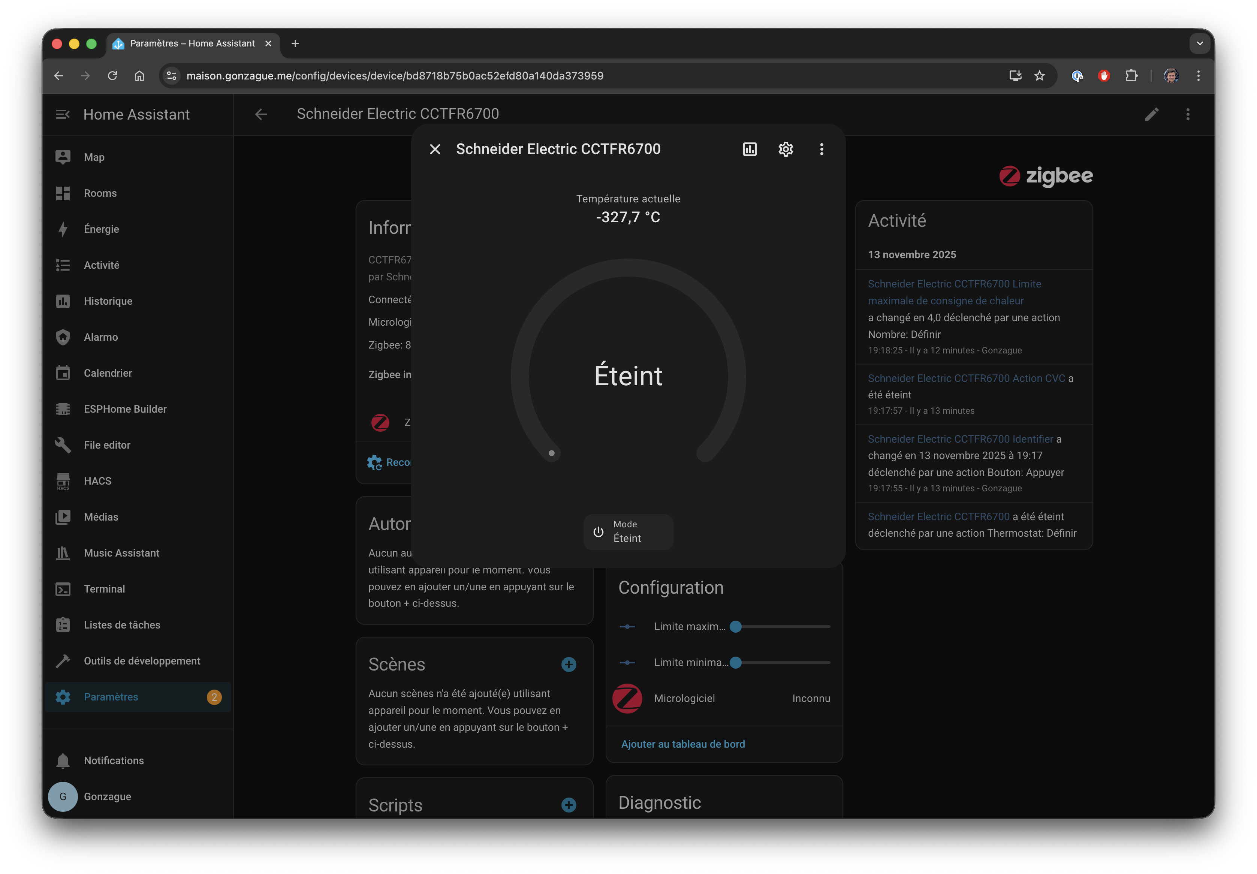
Task: Open history chart icon in thermostat dialog
Action: point(750,149)
